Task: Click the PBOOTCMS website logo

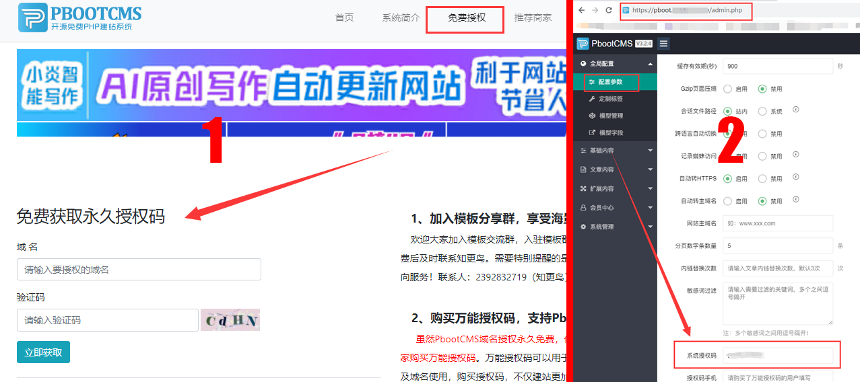Action: coord(80,17)
